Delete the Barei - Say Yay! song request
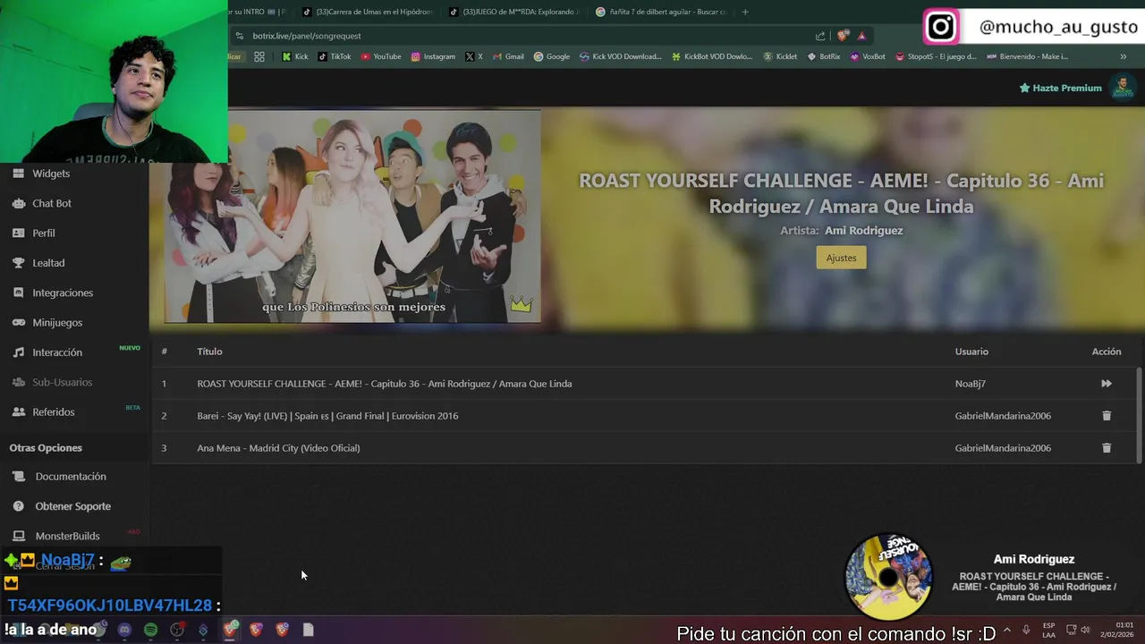Viewport: 1145px width, 644px height. point(1107,416)
